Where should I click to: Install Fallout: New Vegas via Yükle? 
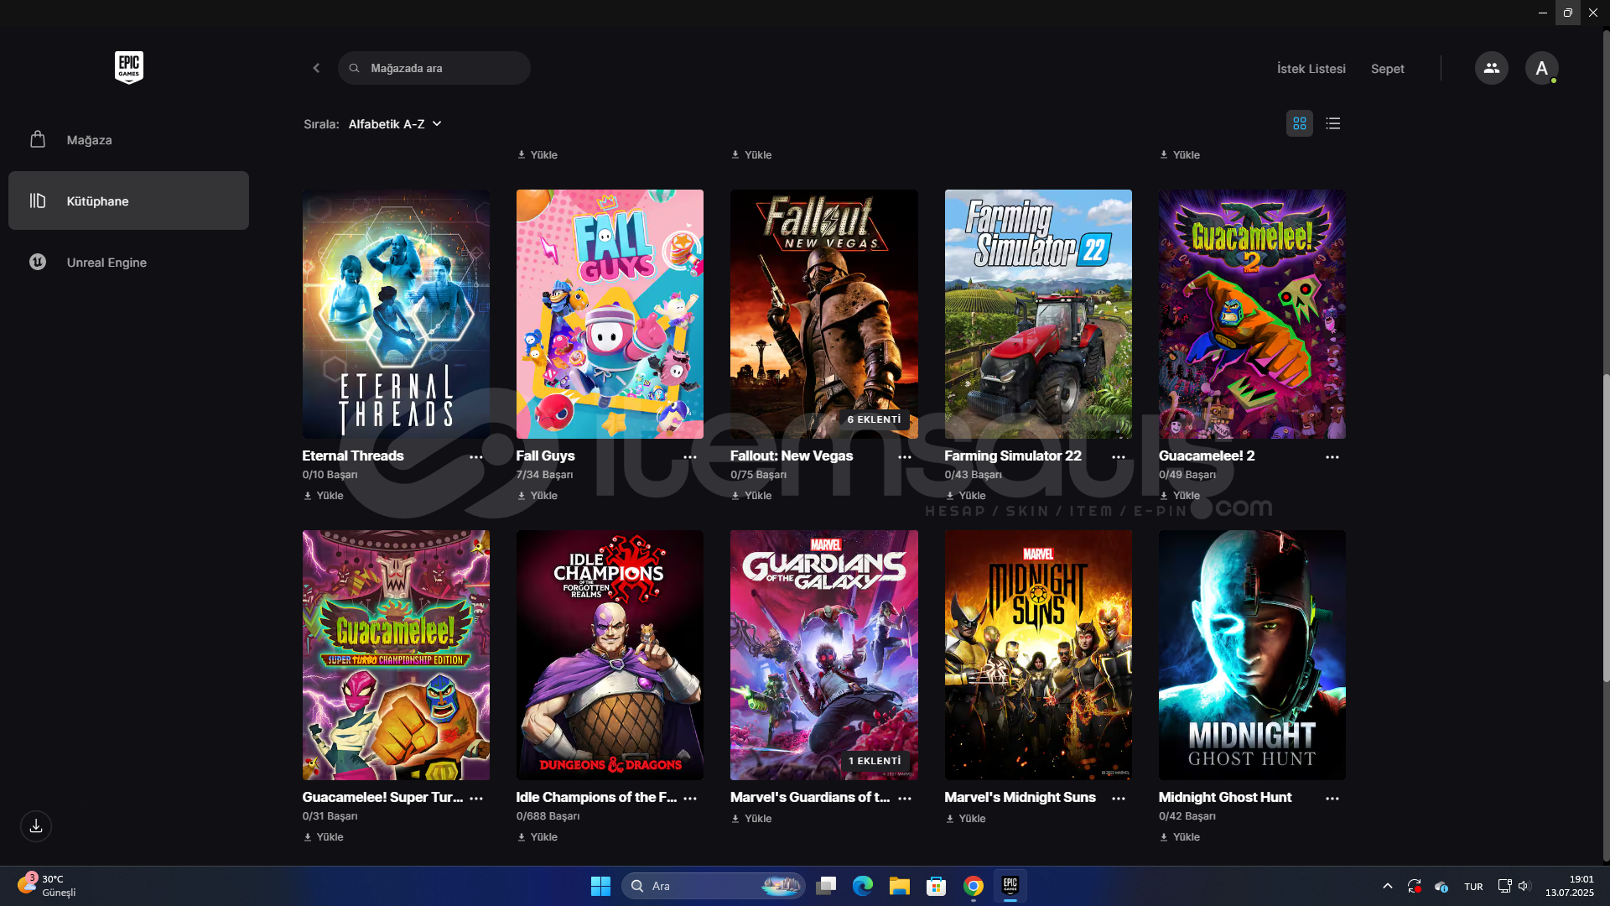coord(751,496)
